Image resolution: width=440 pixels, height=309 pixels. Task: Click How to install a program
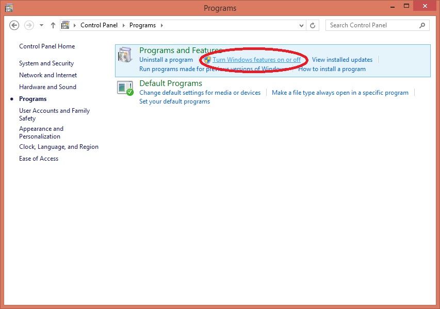click(x=332, y=69)
